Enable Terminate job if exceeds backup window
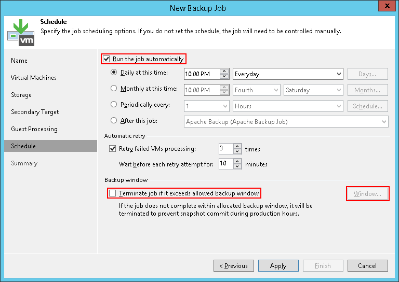 (x=112, y=193)
